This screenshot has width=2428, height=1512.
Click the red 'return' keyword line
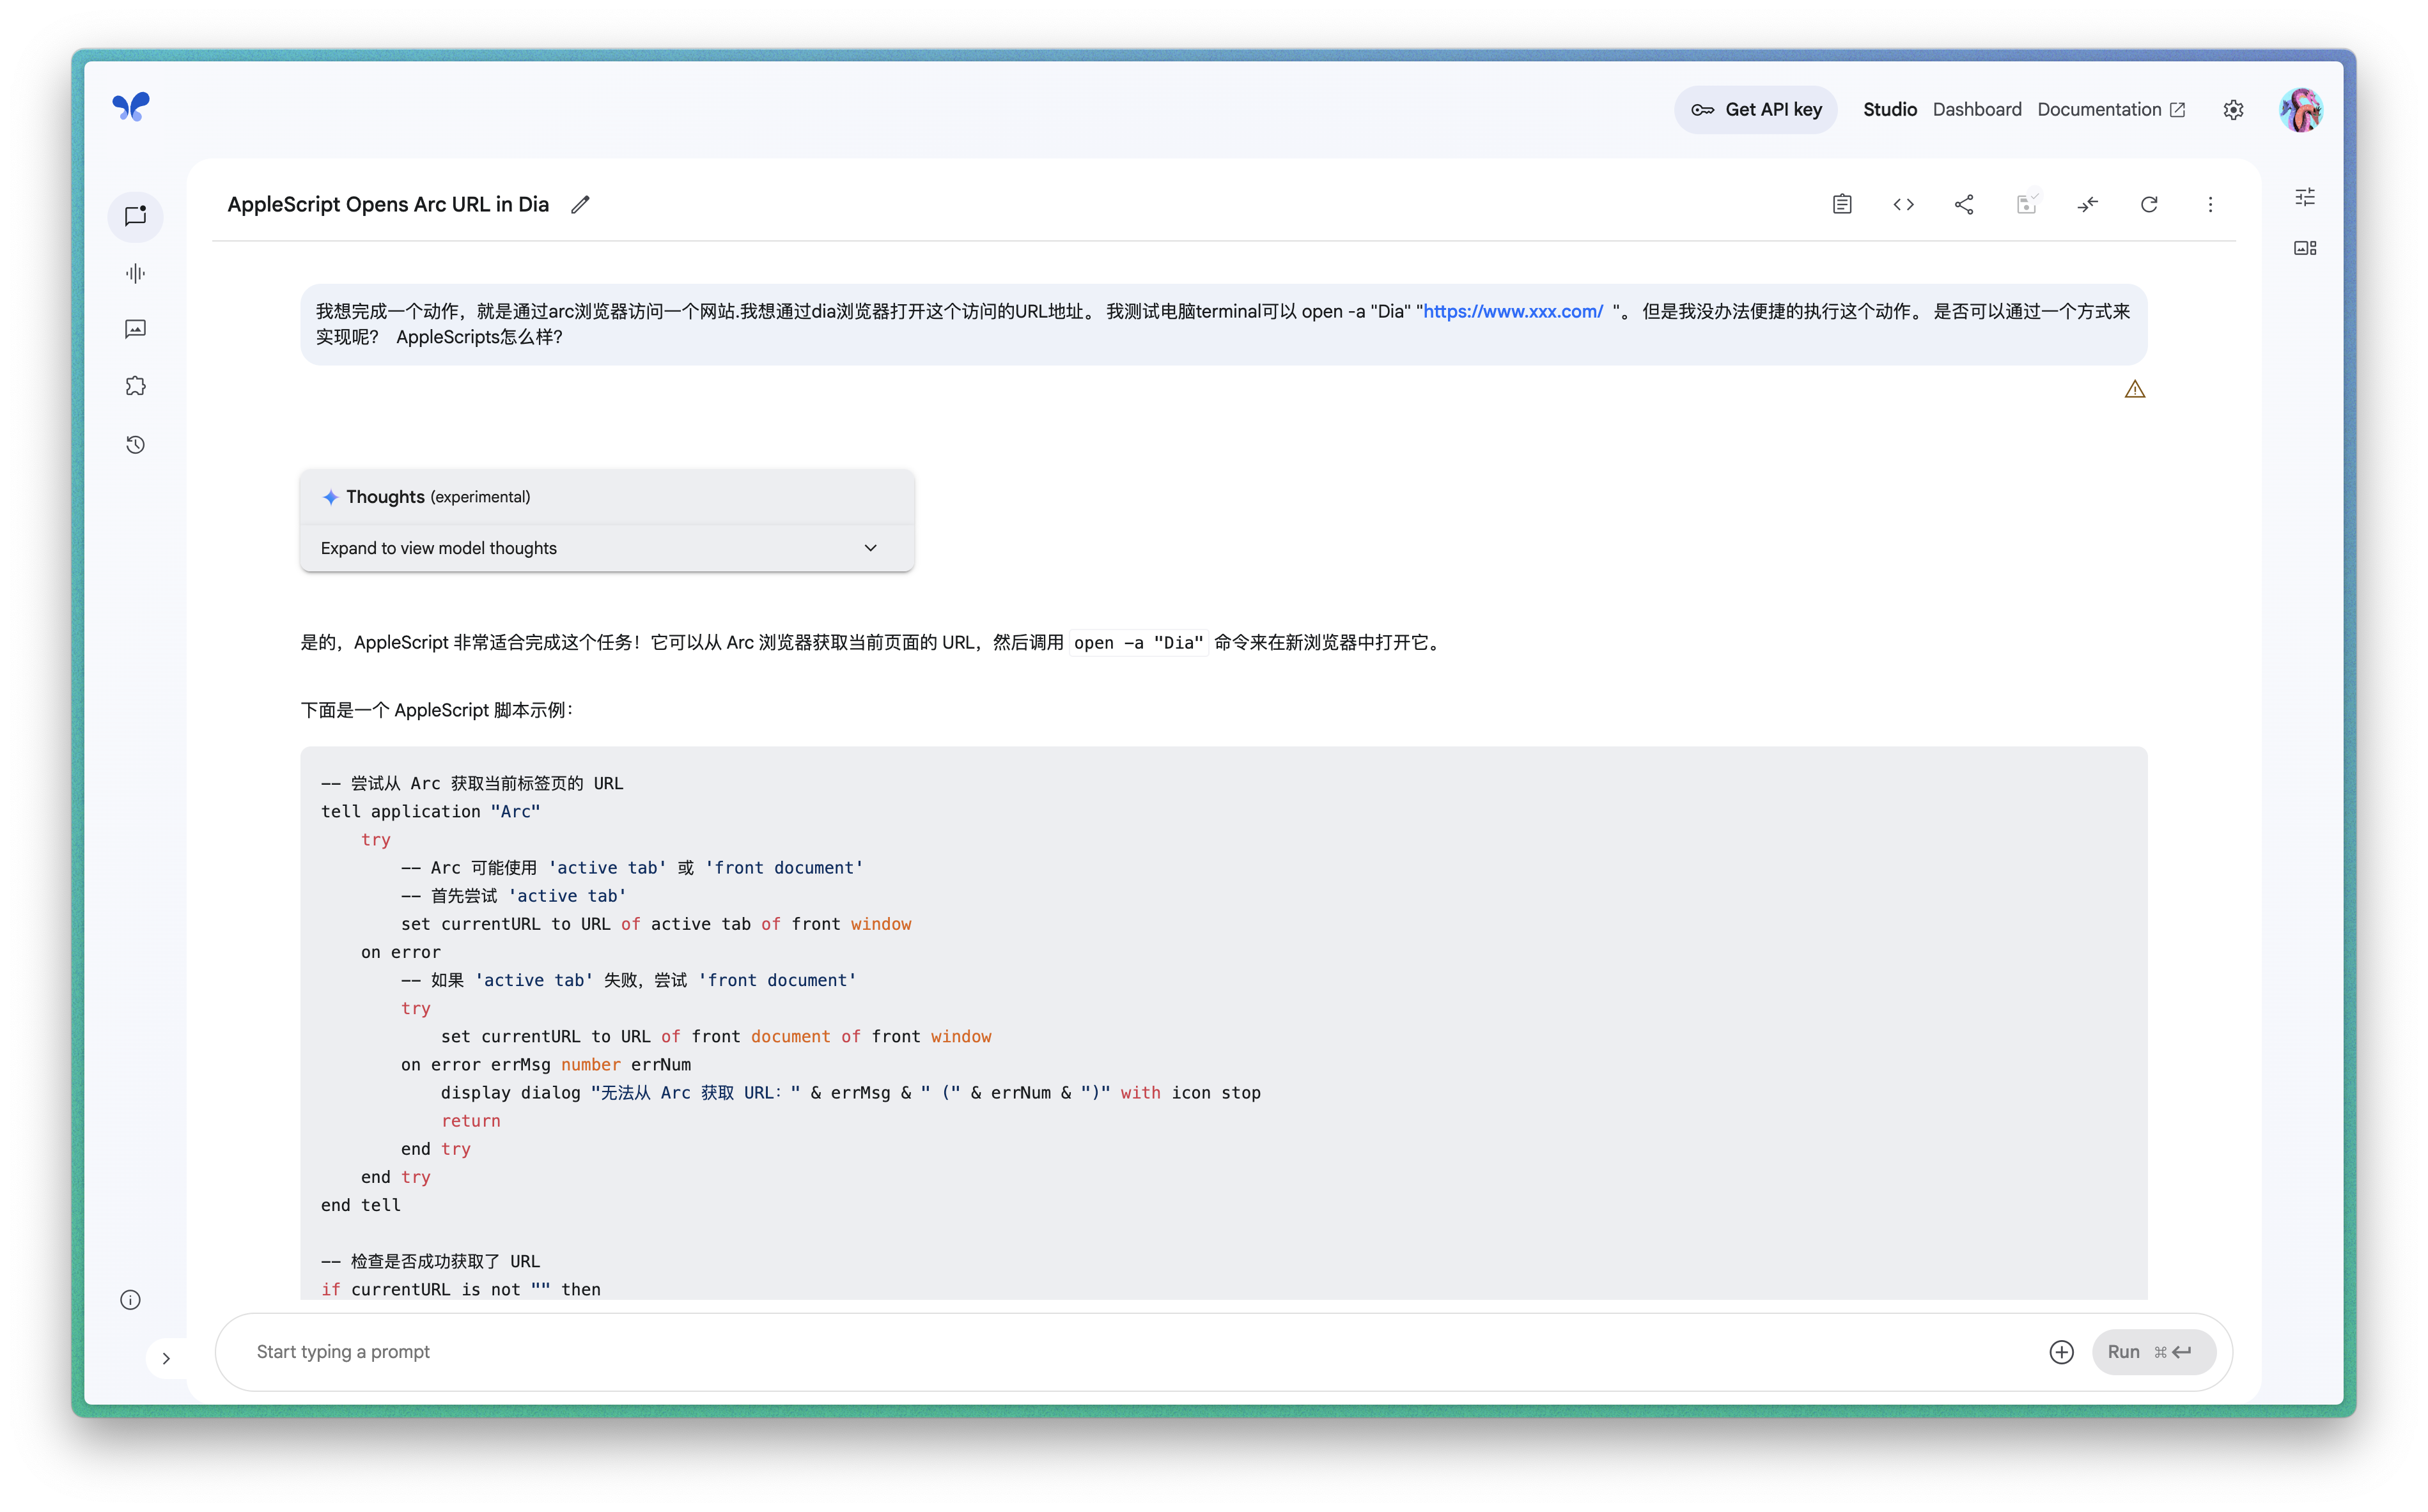point(471,1120)
